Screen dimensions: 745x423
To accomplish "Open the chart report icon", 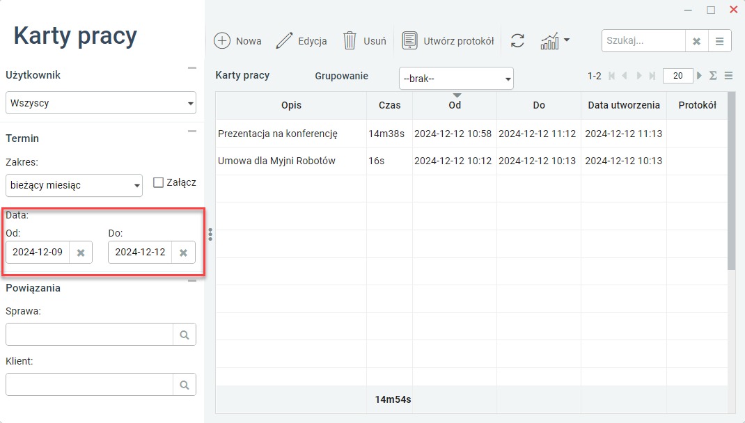I will 550,41.
